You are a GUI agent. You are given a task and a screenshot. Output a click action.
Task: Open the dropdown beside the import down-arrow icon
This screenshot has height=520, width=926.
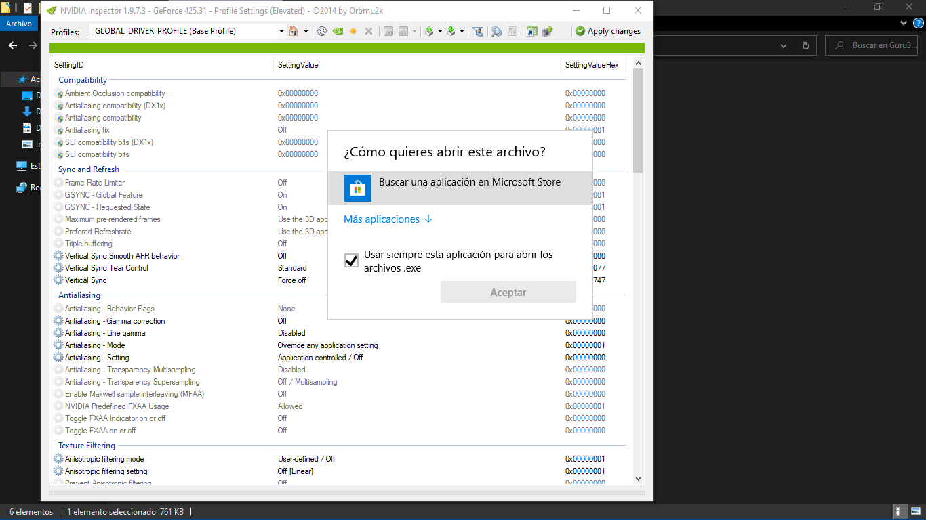(462, 31)
